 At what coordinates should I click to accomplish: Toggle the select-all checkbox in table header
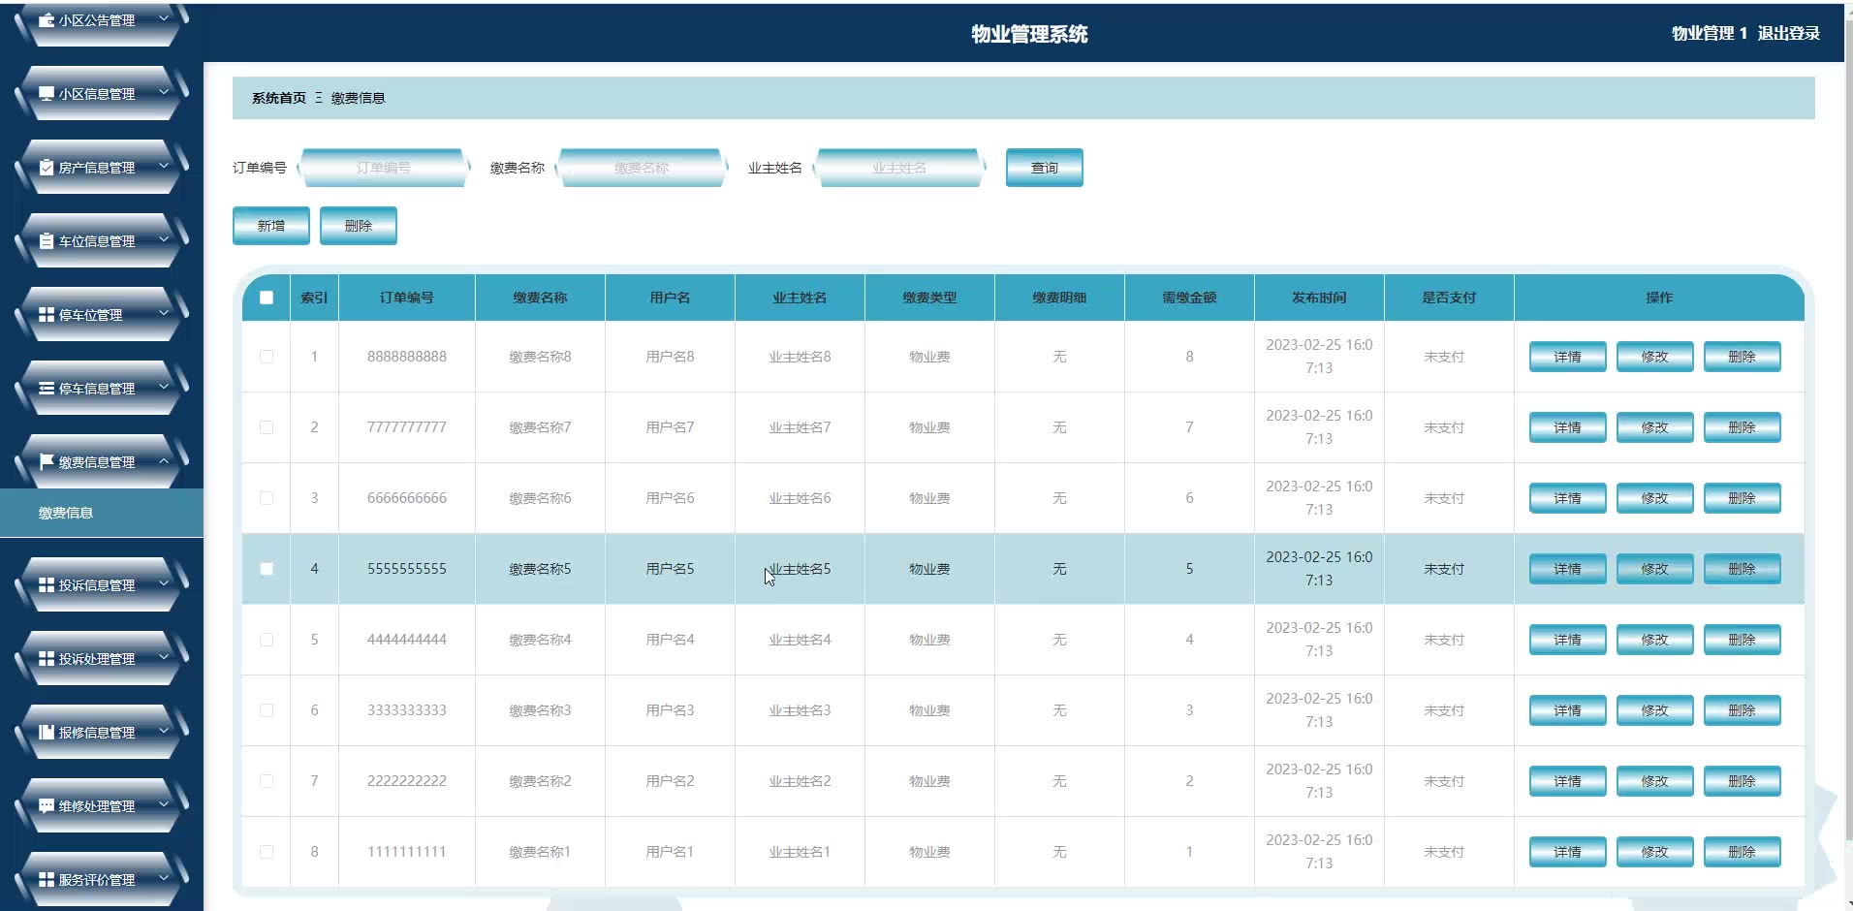[267, 298]
